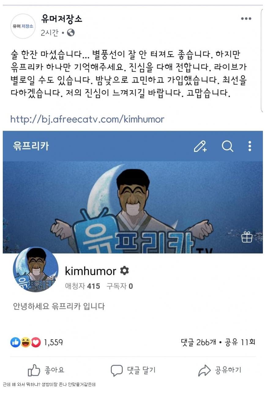Click the pencil write-post icon
The width and height of the screenshot is (273, 394).
(200, 146)
